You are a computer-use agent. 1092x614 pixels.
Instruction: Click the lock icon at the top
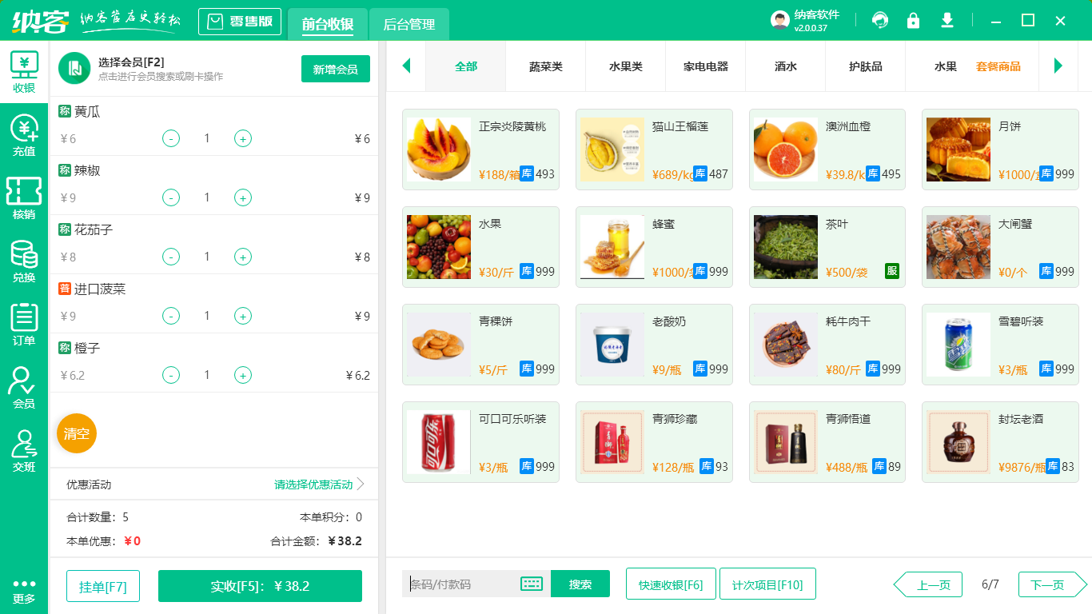(913, 21)
